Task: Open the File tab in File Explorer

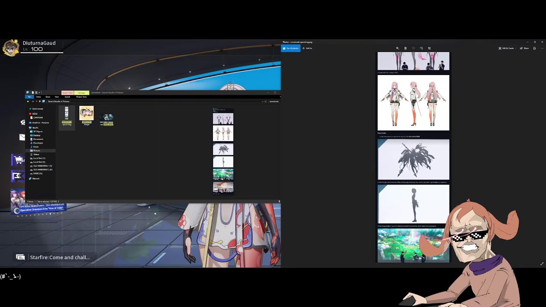Action: click(x=29, y=97)
